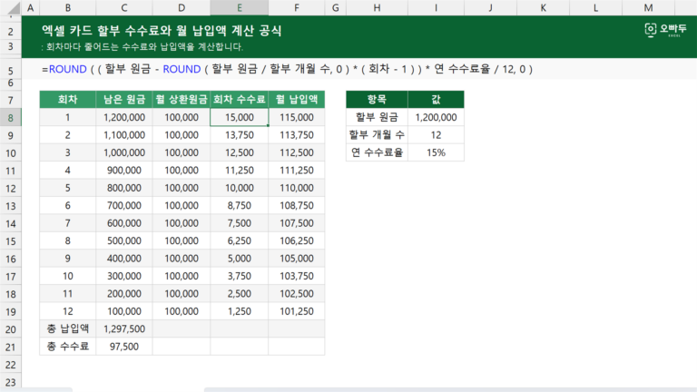Select the cell with 15,000

pyautogui.click(x=240, y=117)
